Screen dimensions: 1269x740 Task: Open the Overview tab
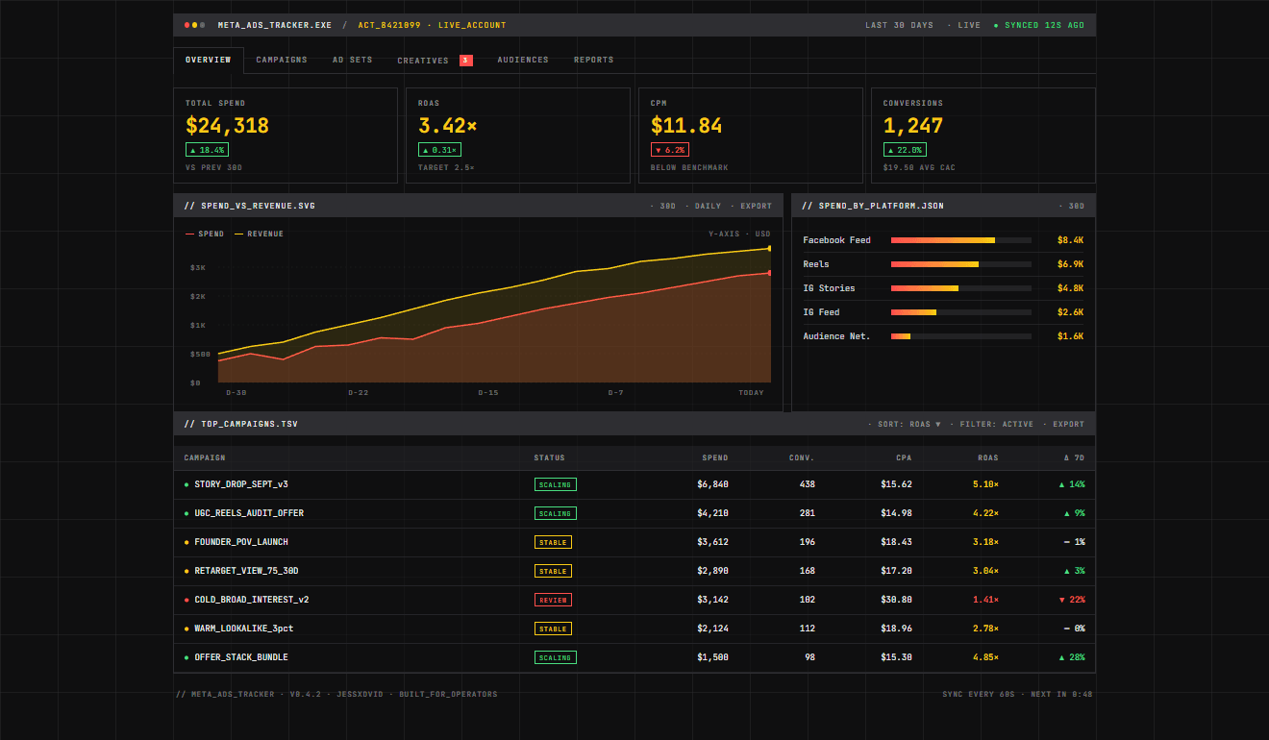(x=209, y=60)
